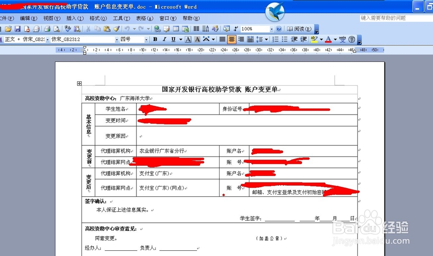Open the 编辑(E) menu
The width and height of the screenshot is (433, 256).
[29, 18]
